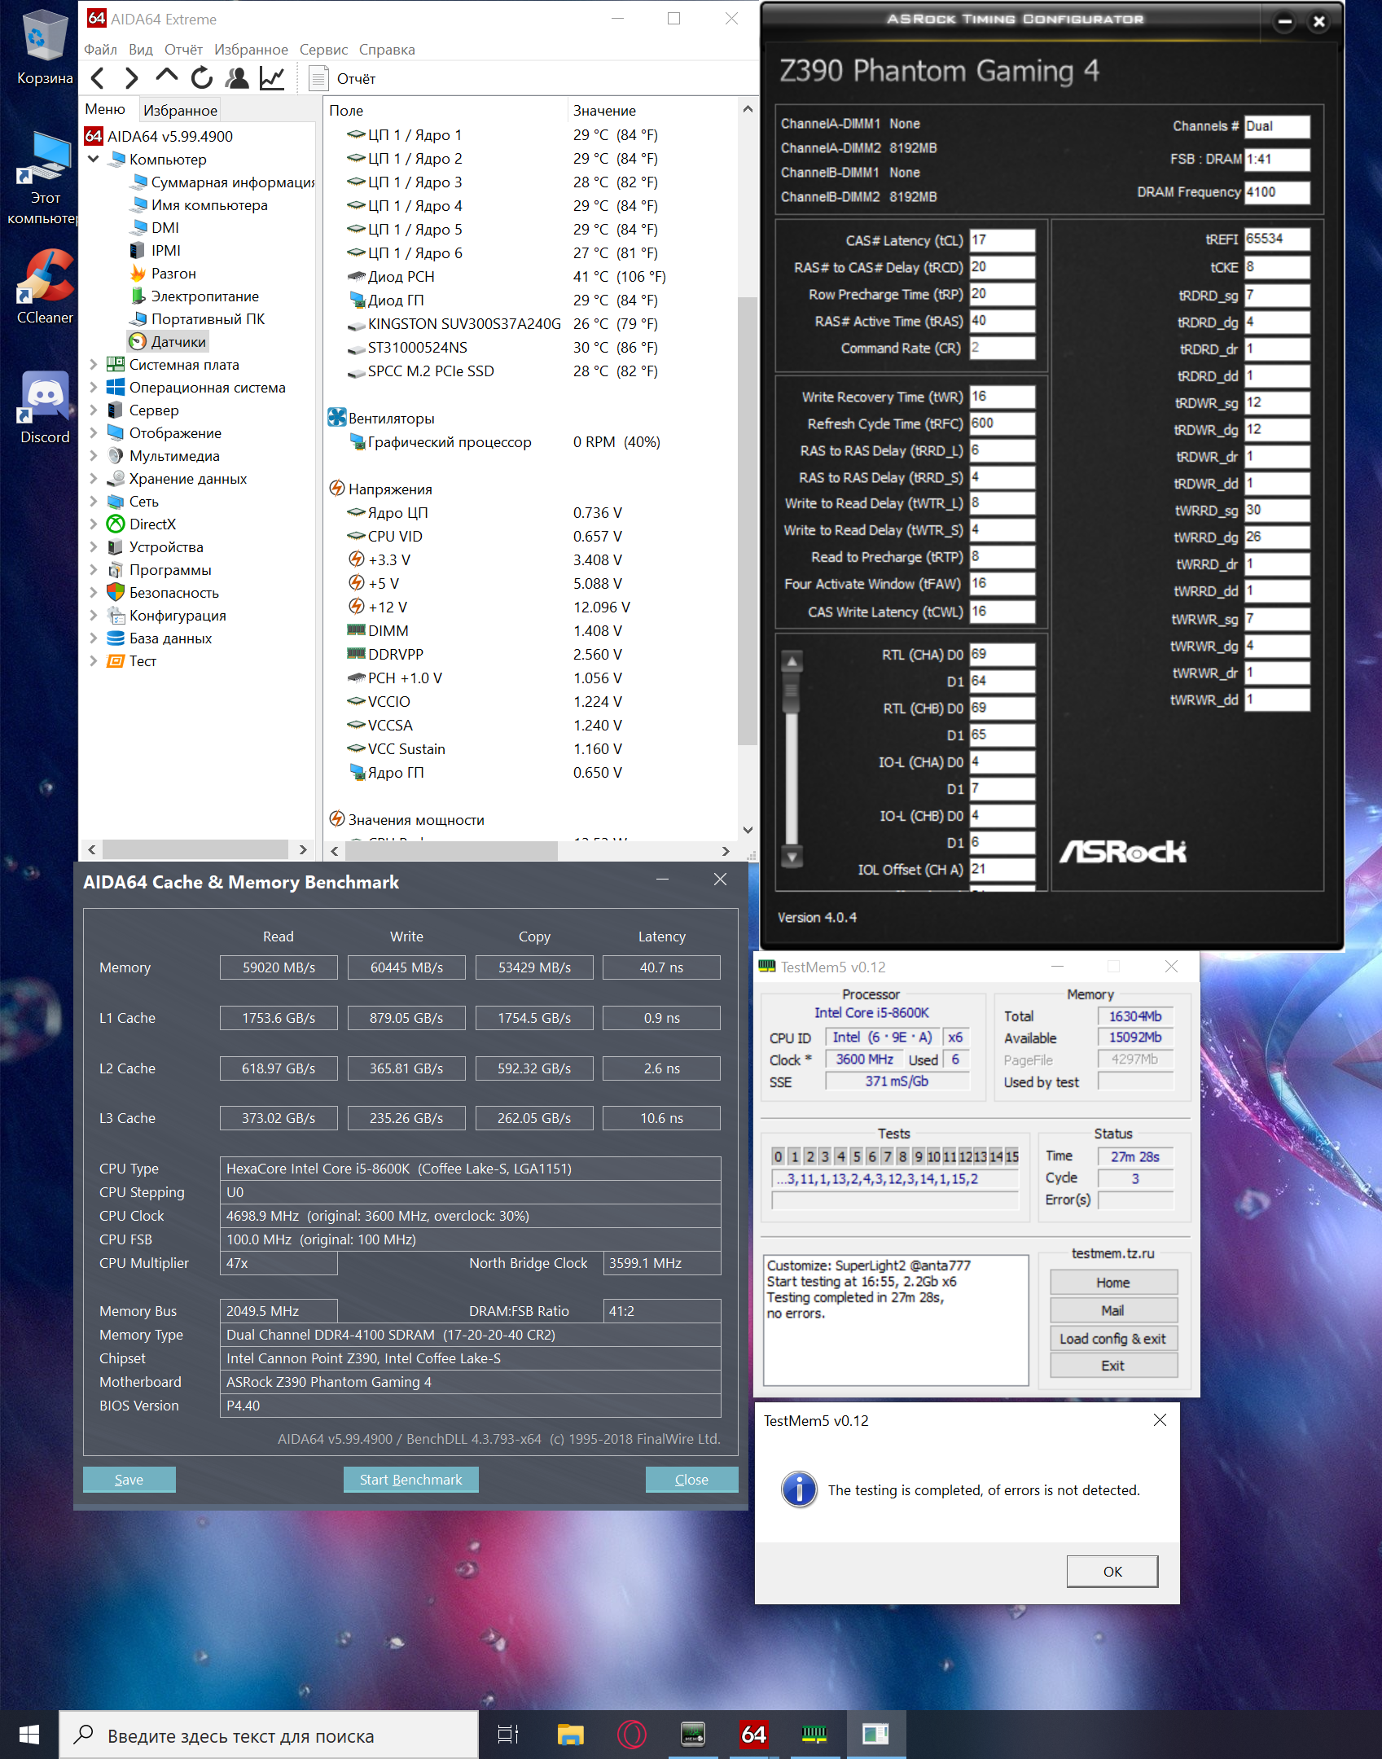Click the Windows taskbar search box

click(269, 1735)
